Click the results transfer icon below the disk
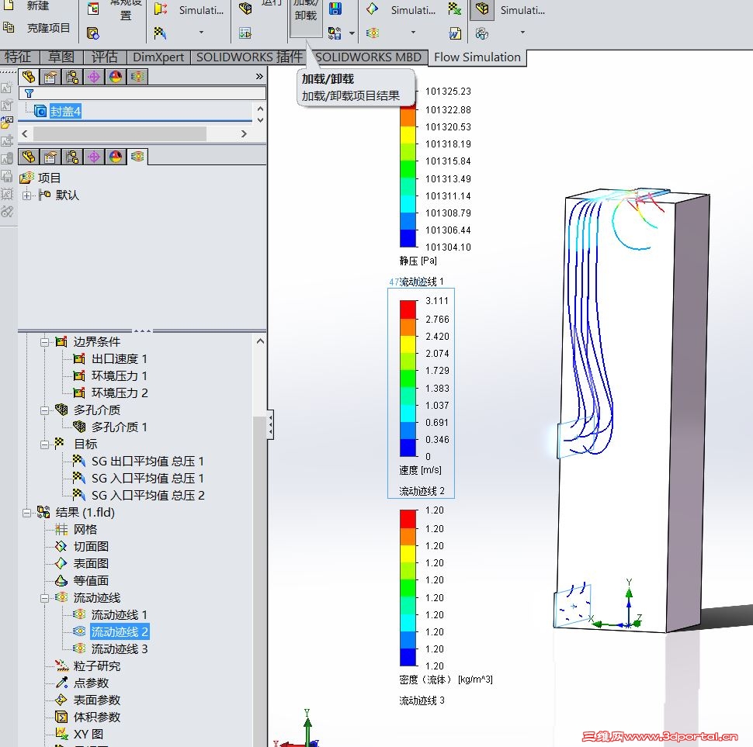Viewport: 753px width, 747px height. pos(335,33)
